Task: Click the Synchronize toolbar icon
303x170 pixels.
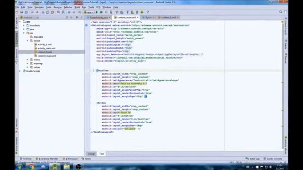Action: pyautogui.click(x=27, y=12)
